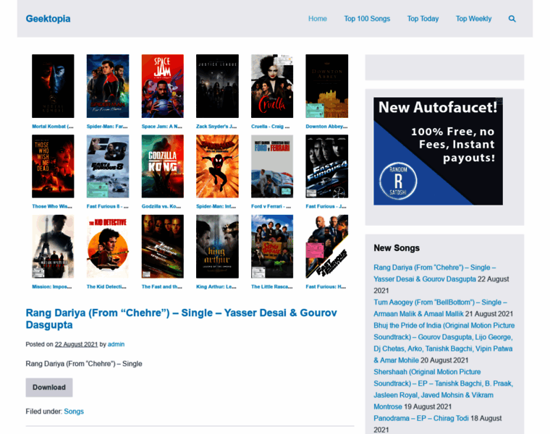Click the 'Ford v Ferrari - ...' title link
Viewport: 550px width, 434px height.
coord(271,206)
